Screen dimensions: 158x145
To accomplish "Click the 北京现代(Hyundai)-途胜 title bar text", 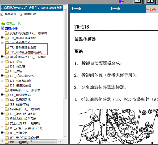I will click(32, 8).
